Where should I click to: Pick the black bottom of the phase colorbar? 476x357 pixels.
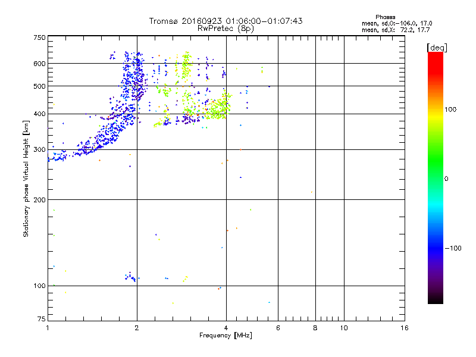point(436,299)
